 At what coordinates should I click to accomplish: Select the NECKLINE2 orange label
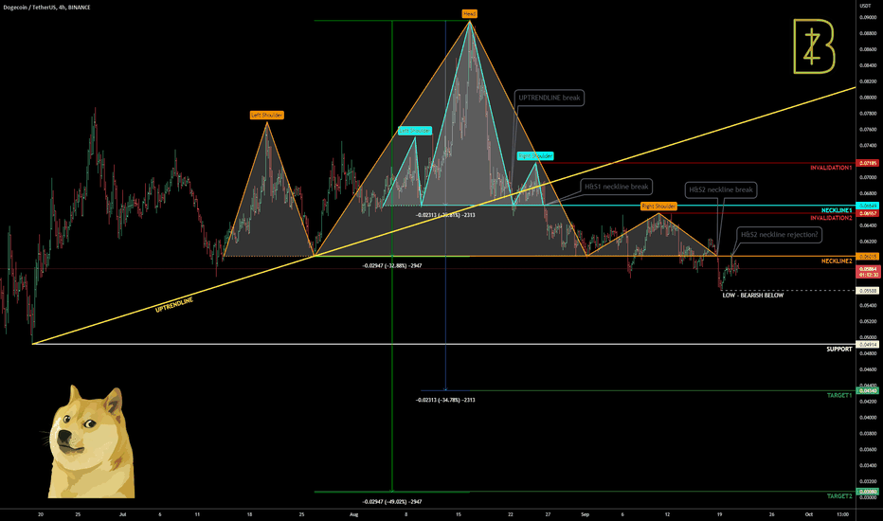(837, 261)
